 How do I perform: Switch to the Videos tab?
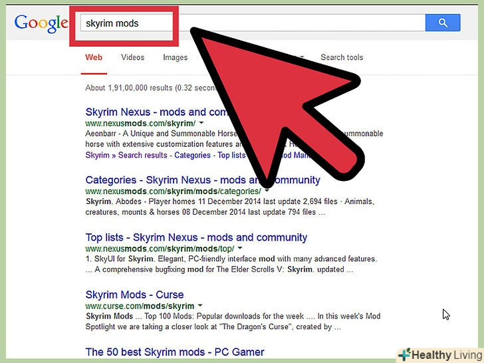(x=132, y=58)
